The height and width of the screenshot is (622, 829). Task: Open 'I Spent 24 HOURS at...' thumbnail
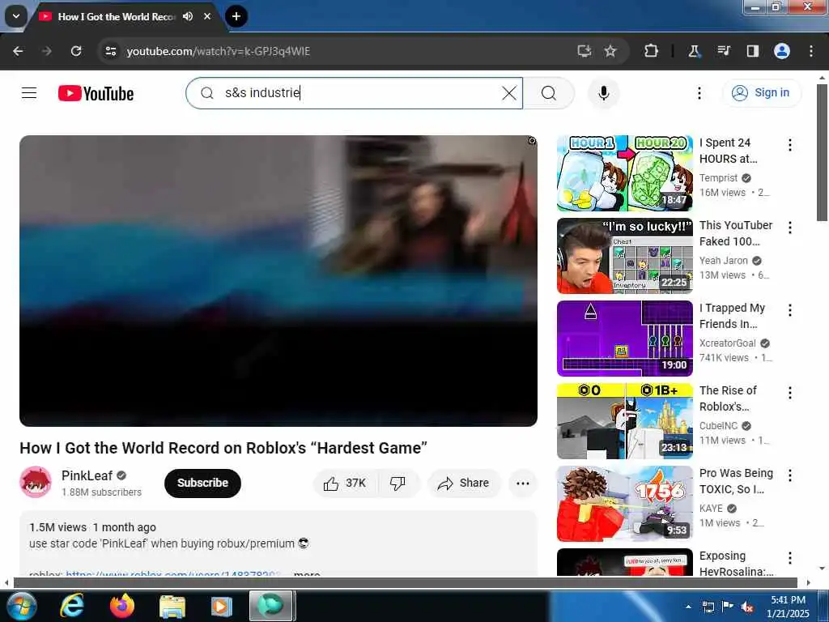click(625, 173)
